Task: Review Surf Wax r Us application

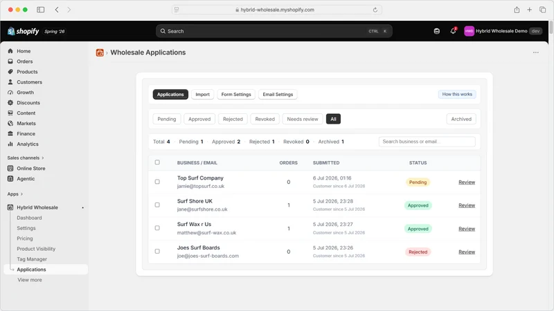Action: click(x=467, y=229)
